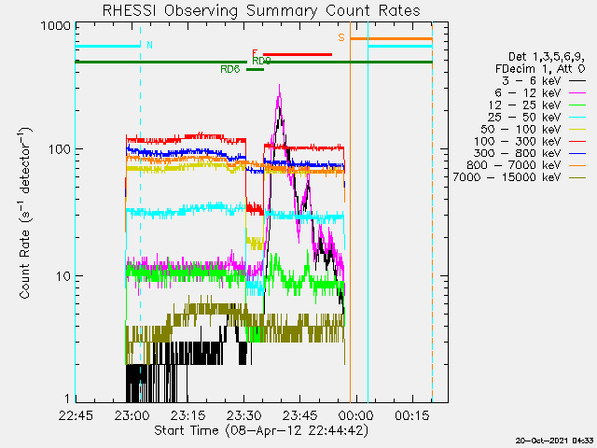Image resolution: width=597 pixels, height=448 pixels.
Task: Click the '100' y-axis tick label
Action: (60, 149)
